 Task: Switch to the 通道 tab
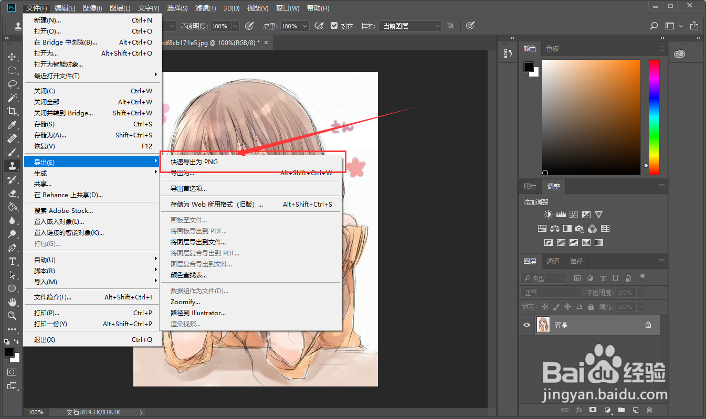pos(554,261)
